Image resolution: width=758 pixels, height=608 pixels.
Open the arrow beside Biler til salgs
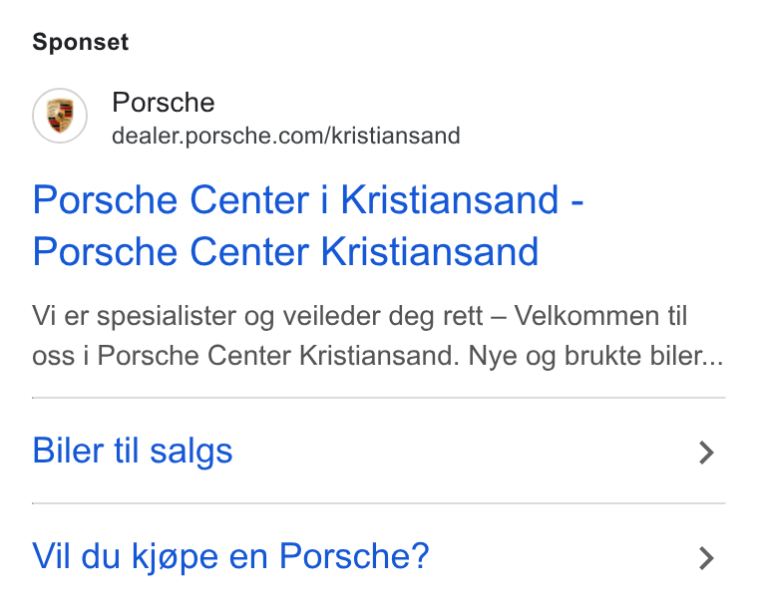coord(706,453)
